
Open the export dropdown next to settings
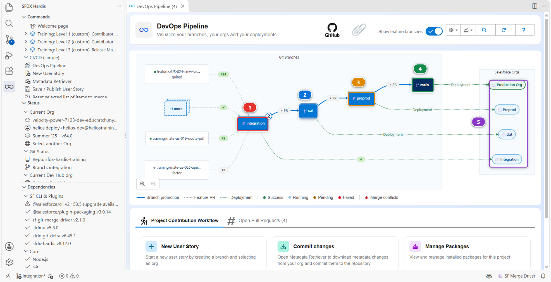468,30
